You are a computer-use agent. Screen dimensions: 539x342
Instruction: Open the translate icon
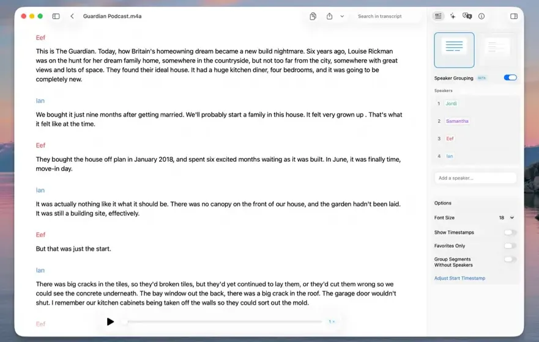[x=467, y=16]
